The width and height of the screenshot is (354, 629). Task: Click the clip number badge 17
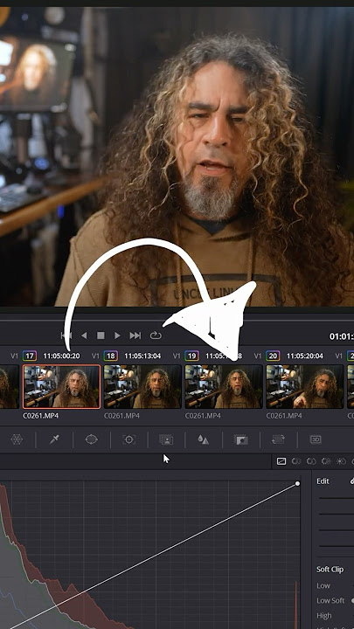coord(30,356)
